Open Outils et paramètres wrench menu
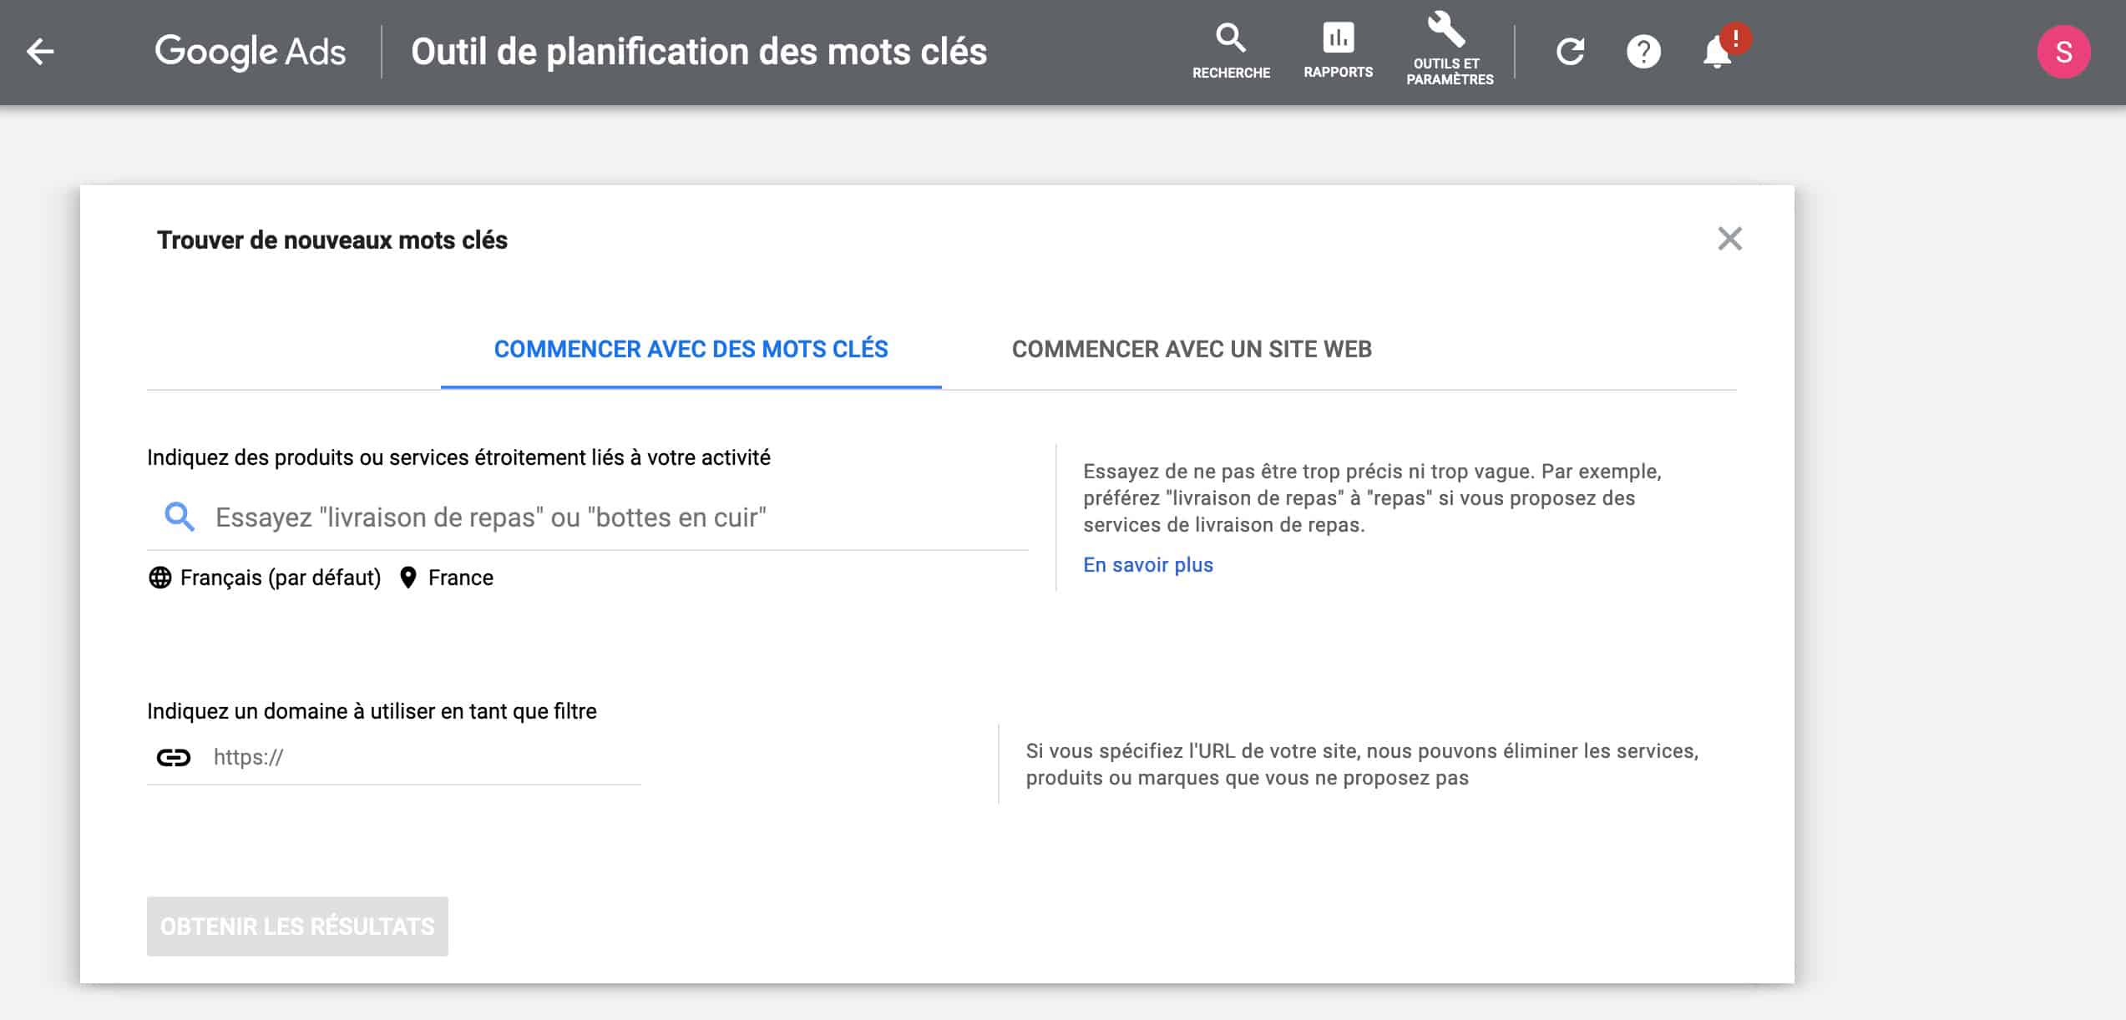 click(x=1450, y=50)
